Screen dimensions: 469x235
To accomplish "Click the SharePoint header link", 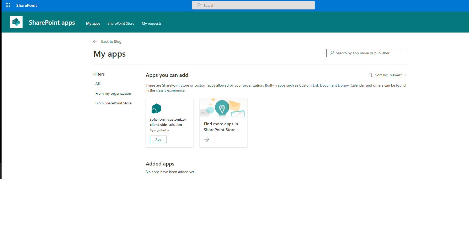I will (x=26, y=5).
